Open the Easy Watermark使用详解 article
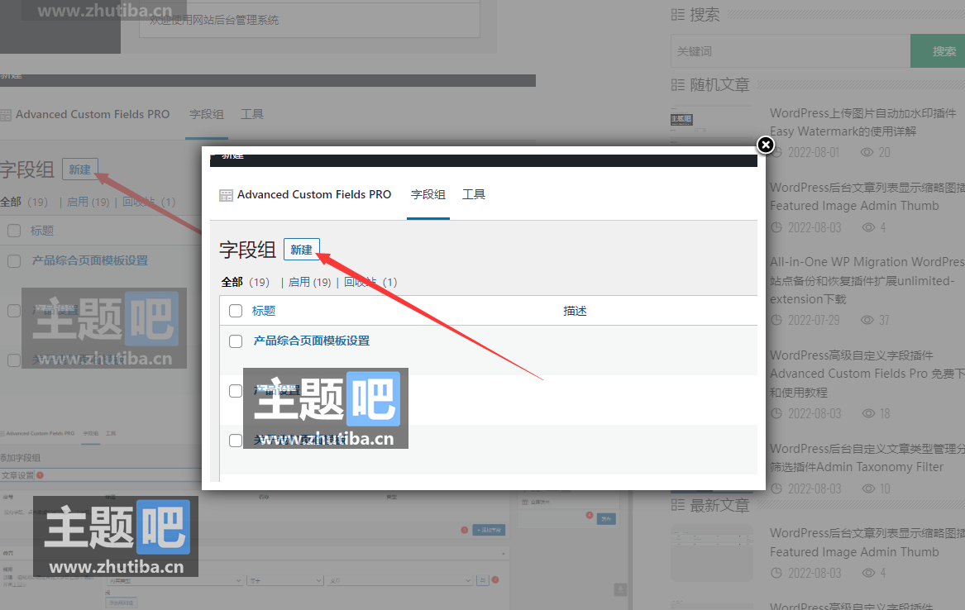 coord(862,122)
